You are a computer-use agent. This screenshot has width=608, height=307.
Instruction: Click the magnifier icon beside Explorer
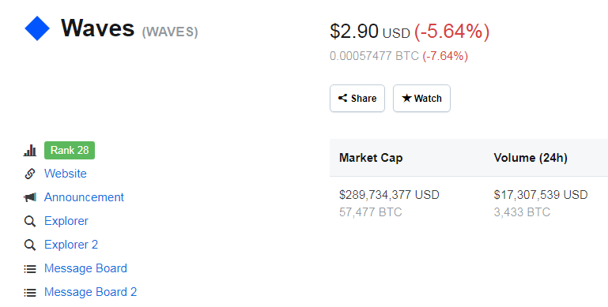30,222
